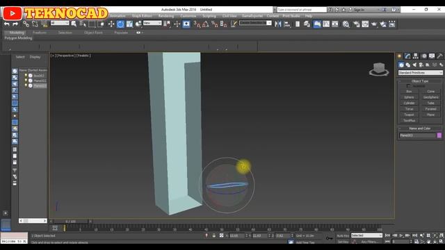Open the Utilities panel wrench tab
This screenshot has width=445, height=250.
439,56
